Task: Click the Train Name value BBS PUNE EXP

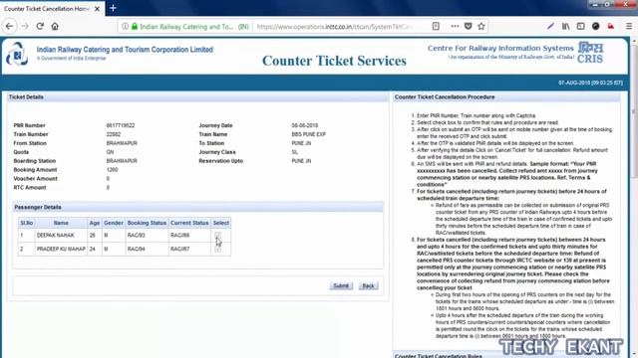Action: 308,134
